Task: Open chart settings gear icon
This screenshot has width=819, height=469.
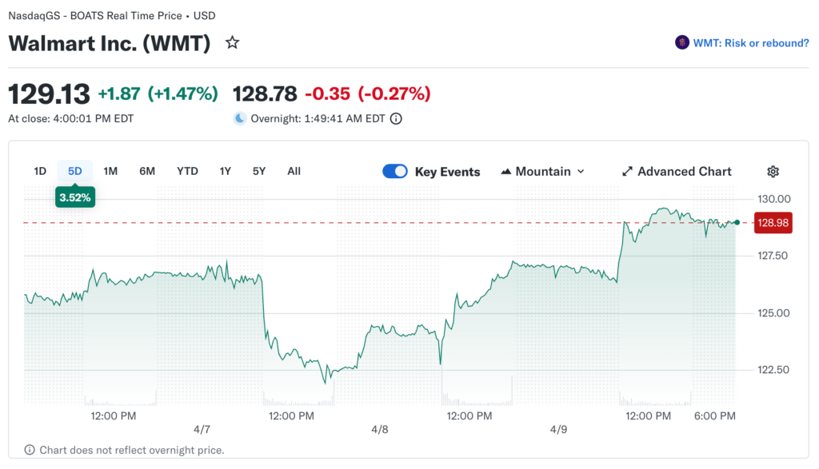Action: click(x=773, y=172)
